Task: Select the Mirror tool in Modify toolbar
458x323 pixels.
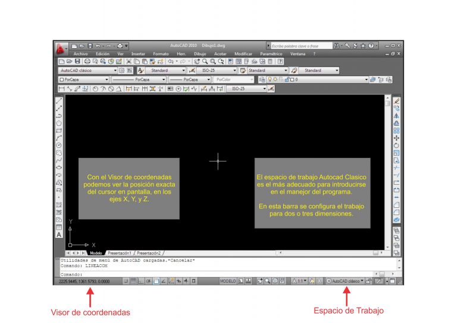Action: pos(396,116)
